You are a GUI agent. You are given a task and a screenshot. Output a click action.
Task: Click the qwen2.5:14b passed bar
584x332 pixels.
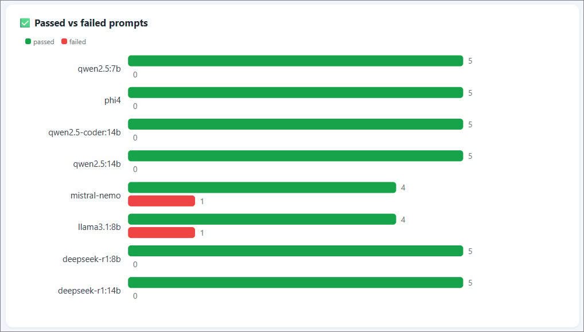(295, 156)
